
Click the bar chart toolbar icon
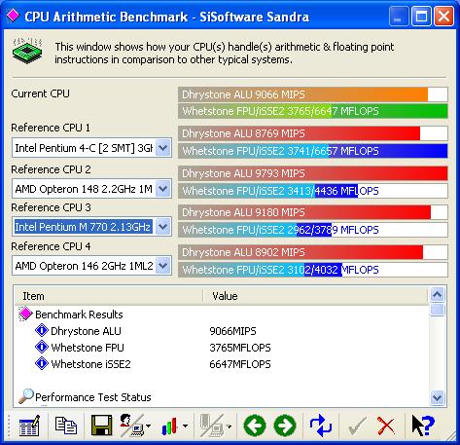pos(169,426)
